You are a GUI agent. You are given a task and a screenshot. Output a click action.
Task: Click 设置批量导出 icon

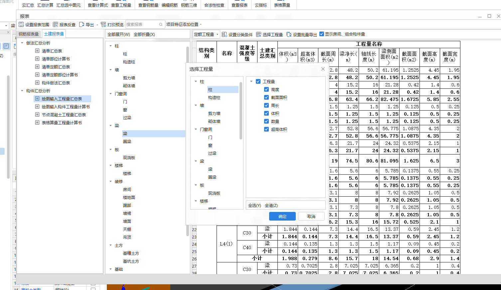[289, 34]
